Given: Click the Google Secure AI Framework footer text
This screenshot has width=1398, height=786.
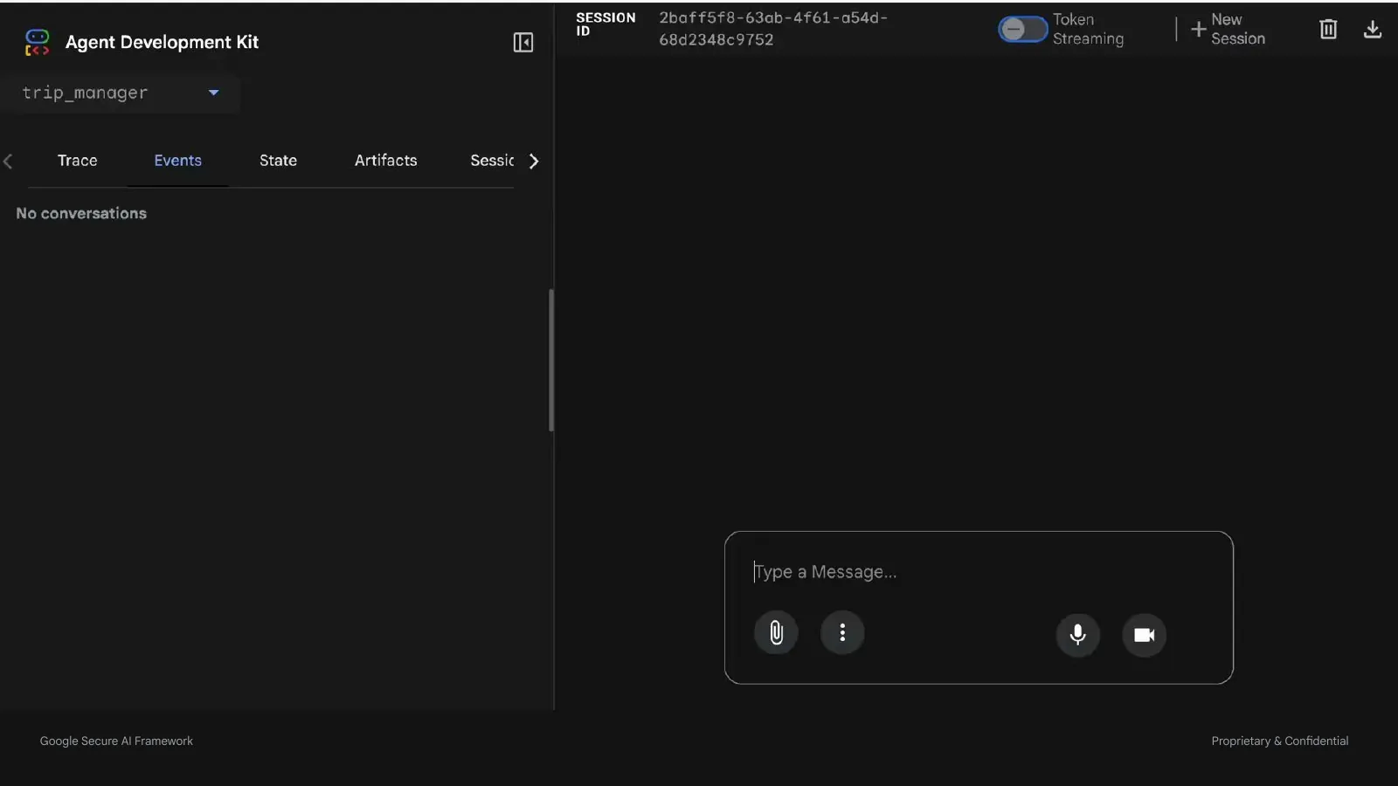Looking at the screenshot, I should pyautogui.click(x=116, y=741).
